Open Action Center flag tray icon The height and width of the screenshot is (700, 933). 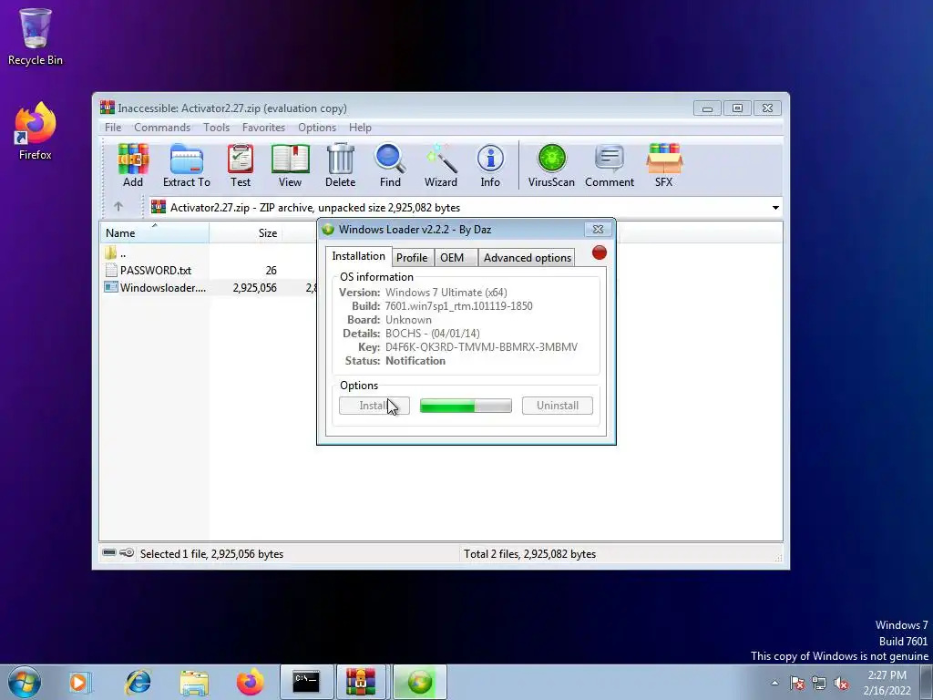click(796, 683)
